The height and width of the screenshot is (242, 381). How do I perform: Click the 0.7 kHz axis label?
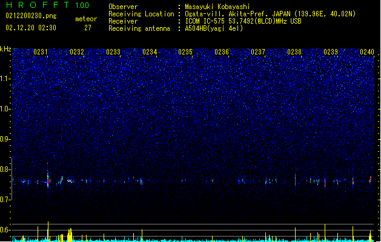click(5, 200)
